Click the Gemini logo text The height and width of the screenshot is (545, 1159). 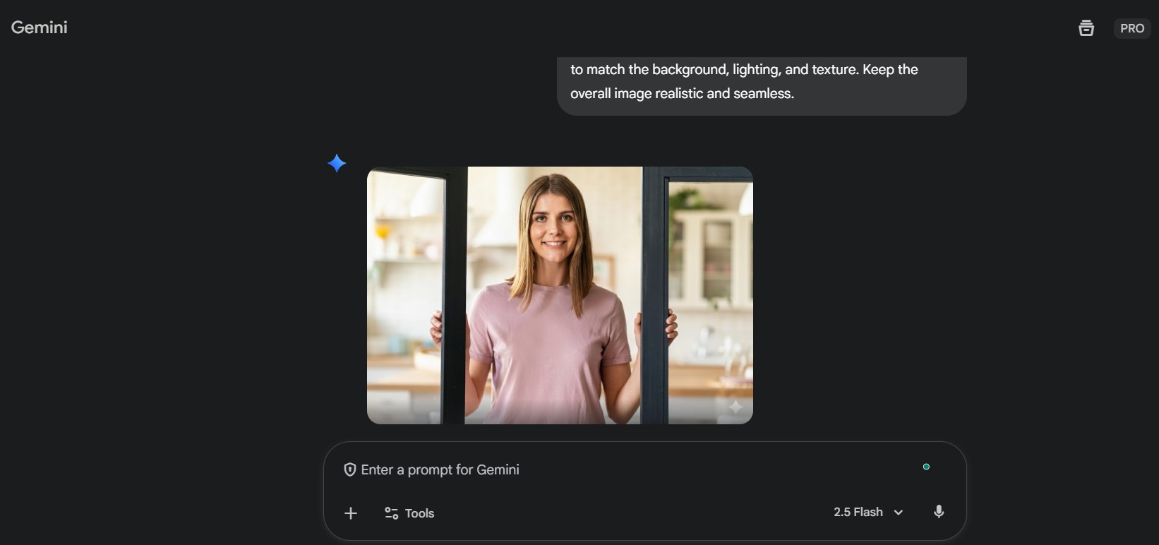pos(40,27)
